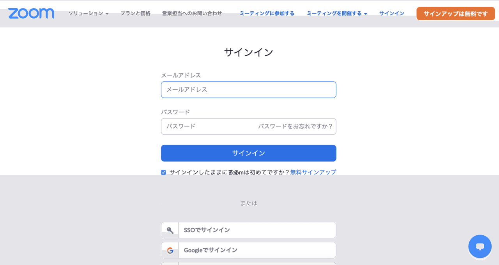
Task: Open the プランと価格 menu item
Action: 135,13
